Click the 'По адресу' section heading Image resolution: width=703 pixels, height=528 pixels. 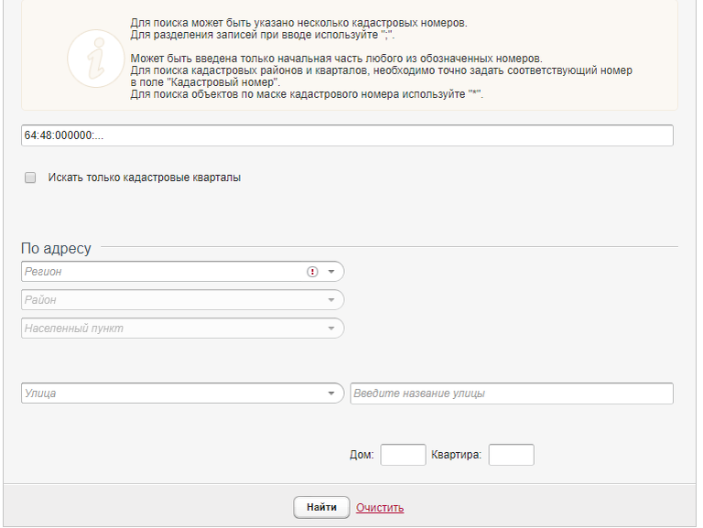pyautogui.click(x=56, y=248)
